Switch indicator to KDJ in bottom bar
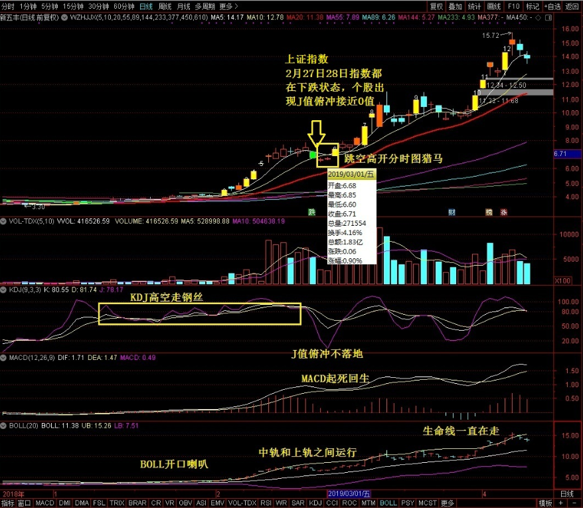The image size is (583, 508). (315, 503)
